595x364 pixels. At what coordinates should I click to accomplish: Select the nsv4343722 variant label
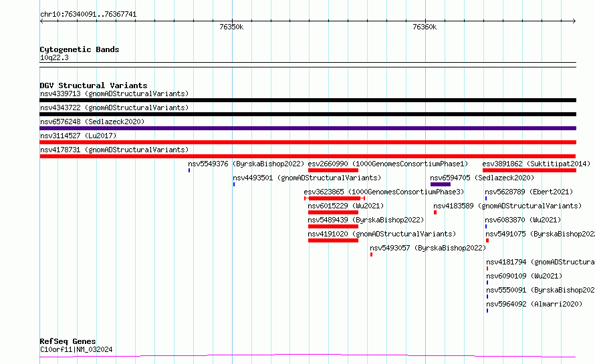tap(114, 108)
